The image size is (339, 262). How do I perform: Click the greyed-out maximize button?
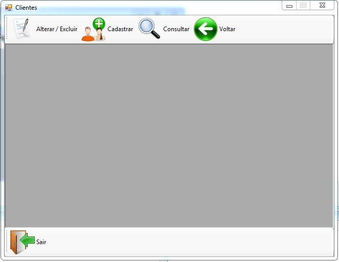303,6
